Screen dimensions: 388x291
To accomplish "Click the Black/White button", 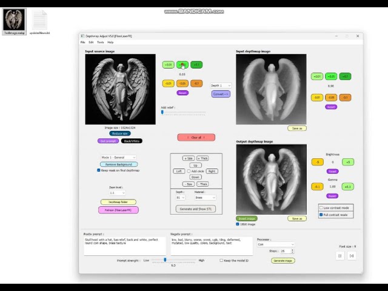I will click(x=132, y=141).
